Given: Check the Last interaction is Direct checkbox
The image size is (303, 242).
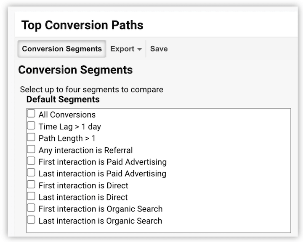Looking at the screenshot, I should point(31,196).
